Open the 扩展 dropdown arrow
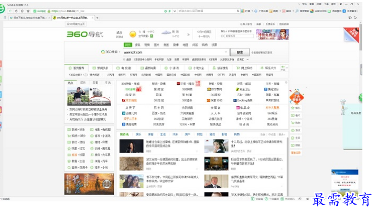376x216 pixels. coord(252,11)
